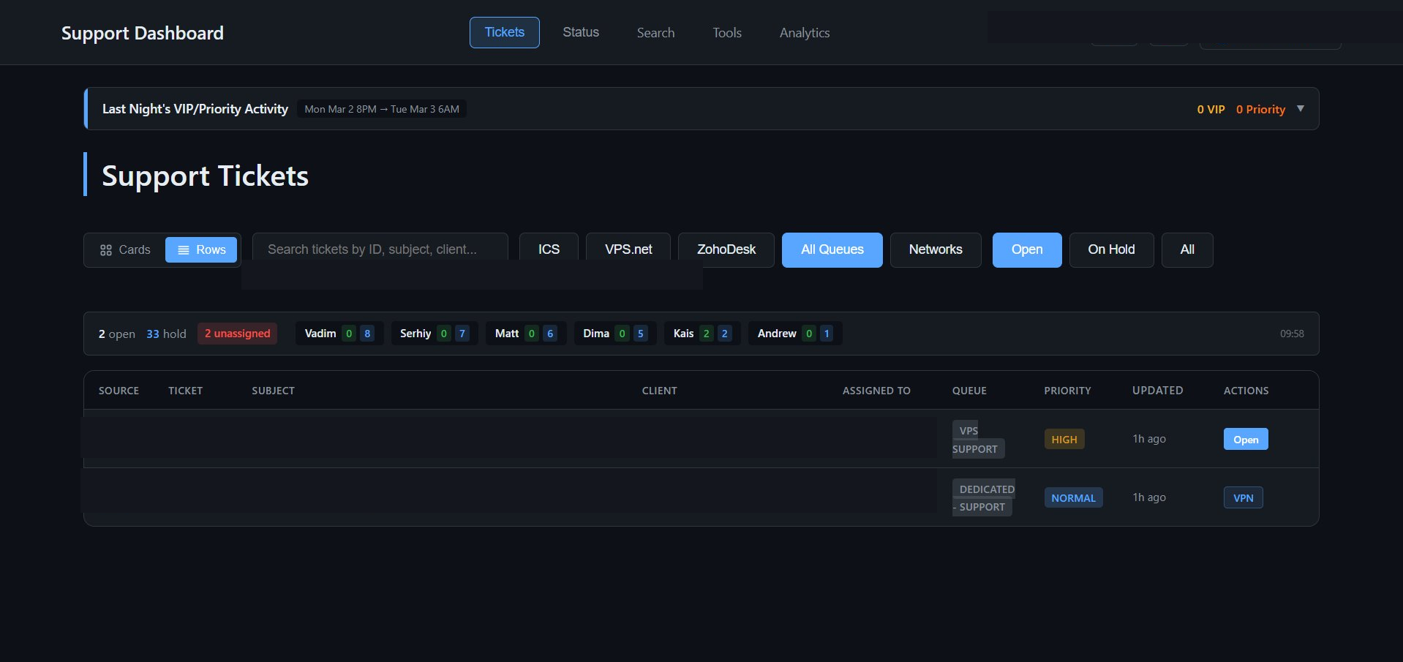
Task: Click the ticket search input field
Action: tap(380, 249)
